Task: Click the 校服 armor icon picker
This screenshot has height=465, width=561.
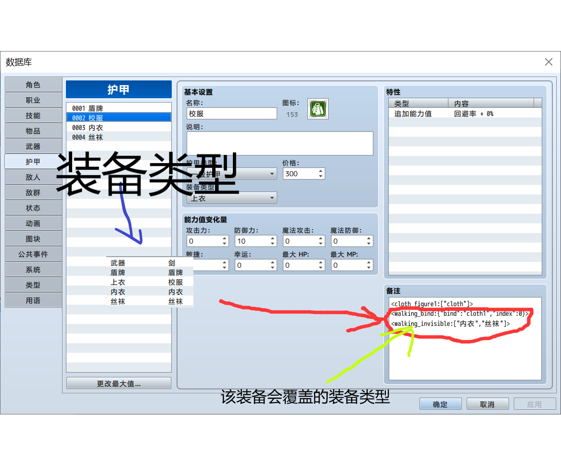Action: (318, 109)
